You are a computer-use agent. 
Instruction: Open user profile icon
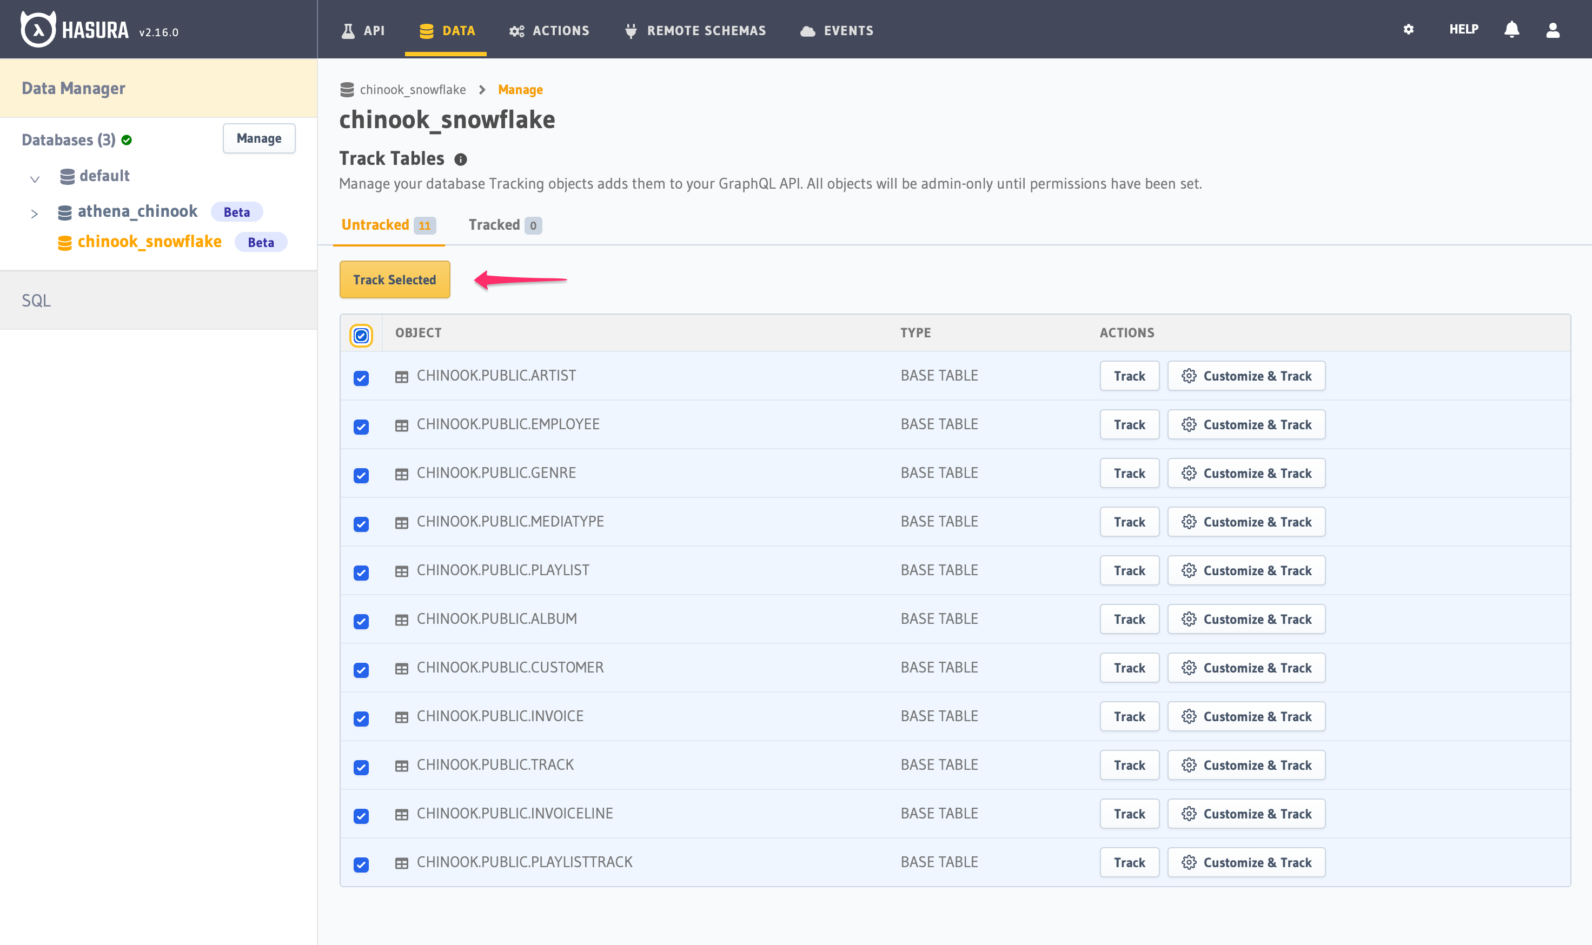pos(1553,30)
